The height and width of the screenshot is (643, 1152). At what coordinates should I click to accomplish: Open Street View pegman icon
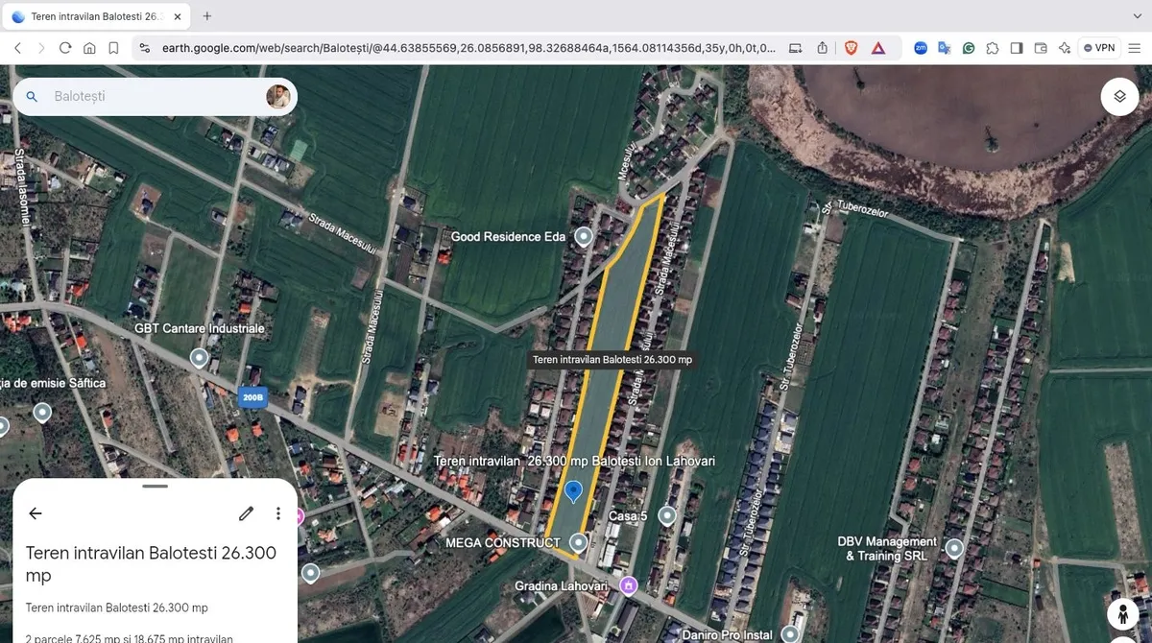click(1121, 614)
